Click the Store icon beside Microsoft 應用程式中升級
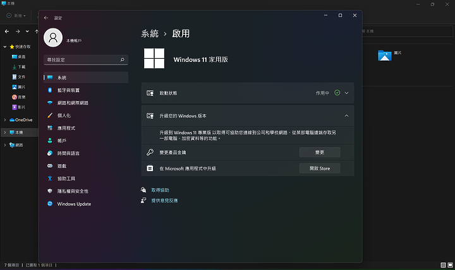 150,168
